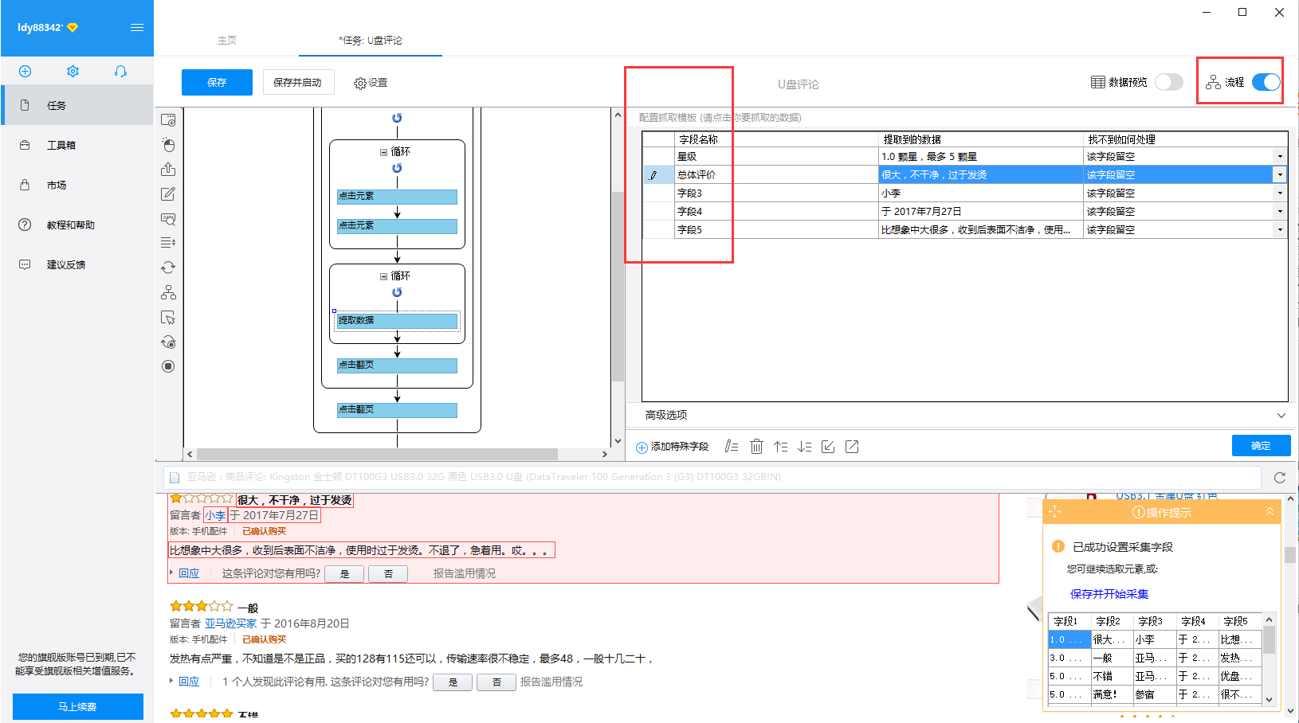
Task: Move field down with down-arrow icon
Action: pos(804,447)
